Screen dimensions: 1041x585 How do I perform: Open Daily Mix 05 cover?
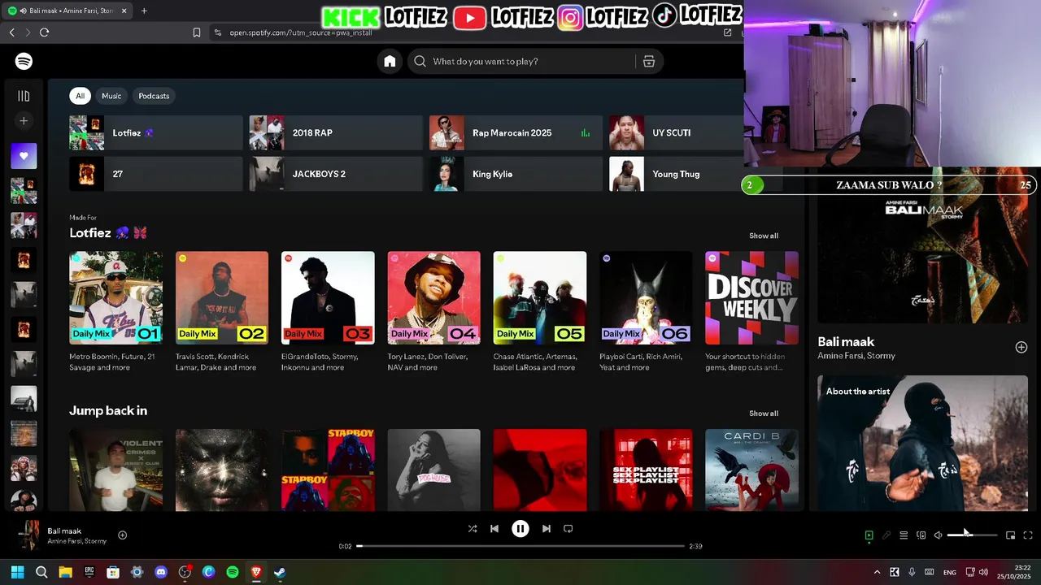(x=540, y=298)
